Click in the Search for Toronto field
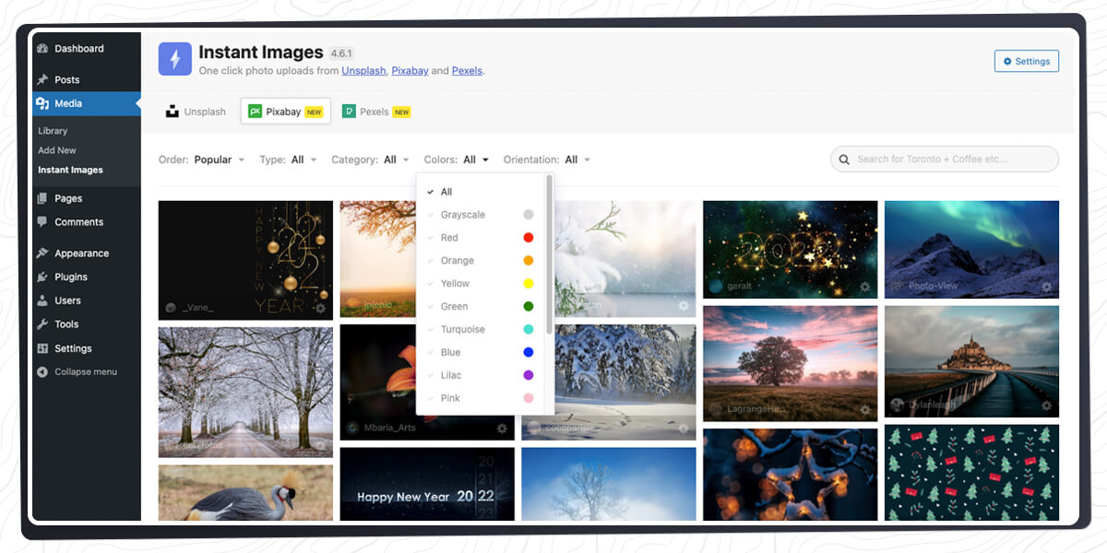 pos(945,159)
